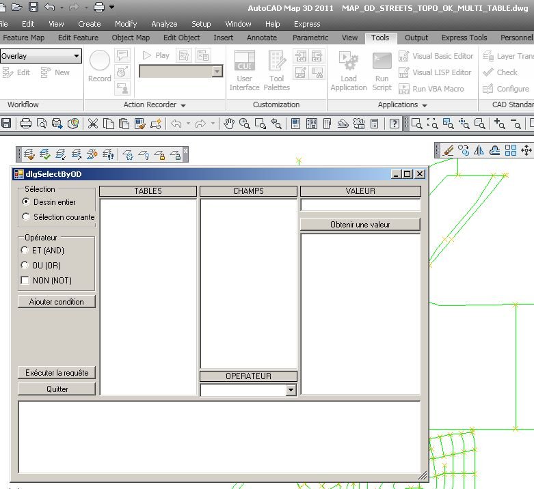Expand the Action Recorder panel arrow

[x=183, y=105]
